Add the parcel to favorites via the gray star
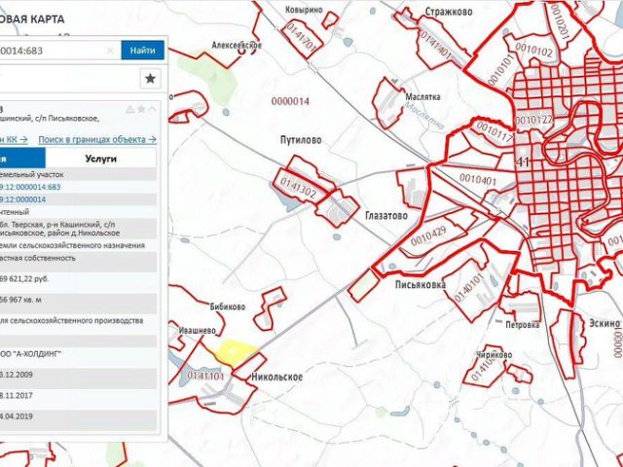 141,109
